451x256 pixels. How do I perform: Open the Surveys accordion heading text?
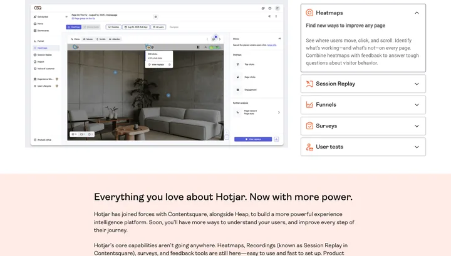click(x=326, y=126)
